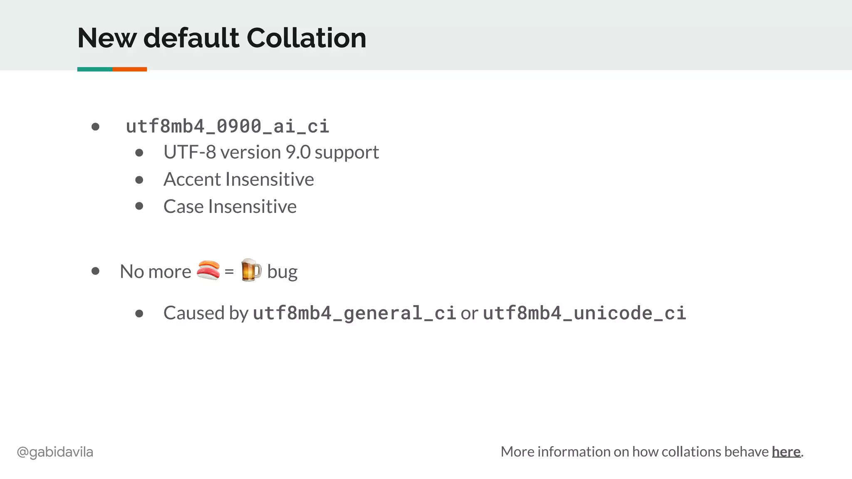Select the utf8mb4_general_ci code text

coord(354,313)
